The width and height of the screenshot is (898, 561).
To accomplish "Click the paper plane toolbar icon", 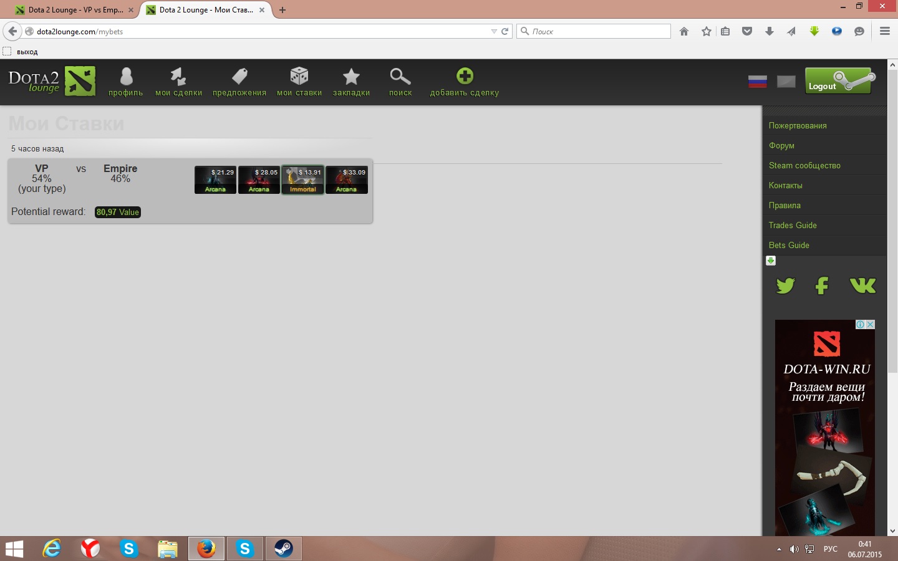I will 791,31.
